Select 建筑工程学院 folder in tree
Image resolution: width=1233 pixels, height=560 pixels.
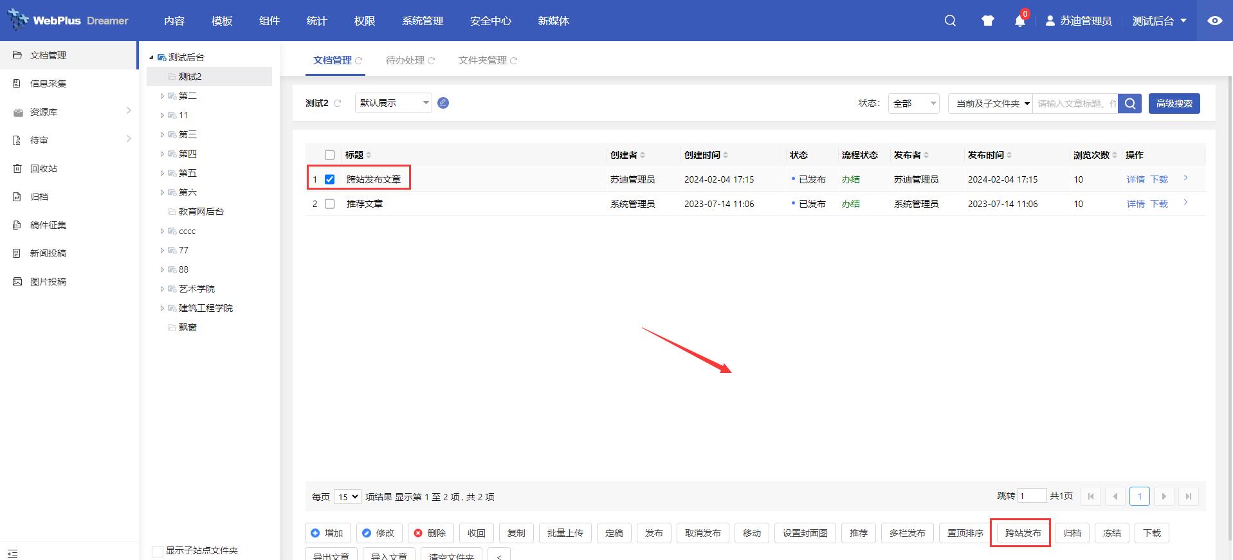coord(205,308)
